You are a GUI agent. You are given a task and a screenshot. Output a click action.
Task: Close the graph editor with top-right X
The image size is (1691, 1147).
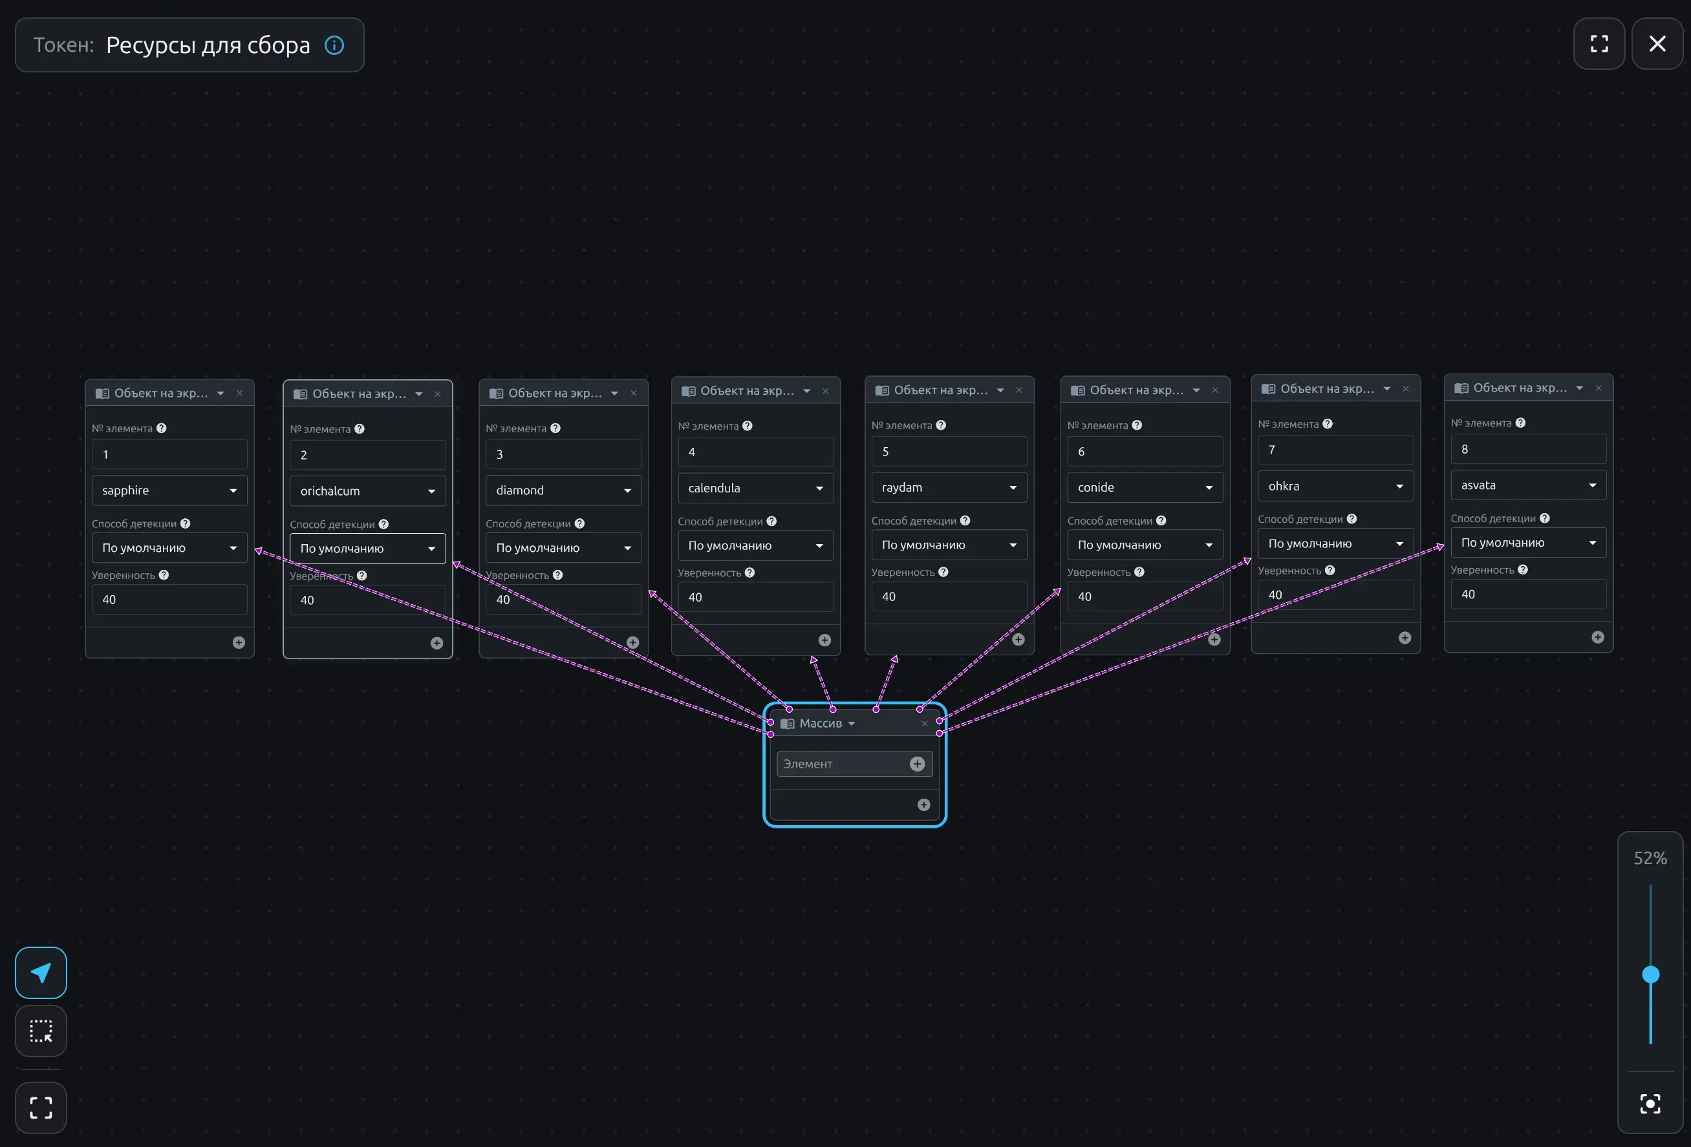point(1657,44)
